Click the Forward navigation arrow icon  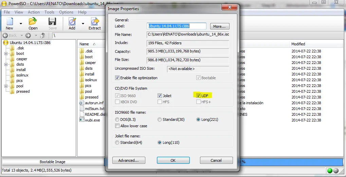pos(28,36)
